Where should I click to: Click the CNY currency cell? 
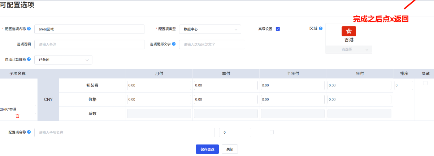click(48, 99)
